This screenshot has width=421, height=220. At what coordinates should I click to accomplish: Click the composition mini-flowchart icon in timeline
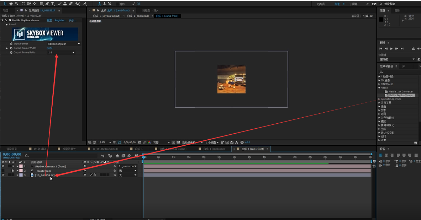pos(102,156)
